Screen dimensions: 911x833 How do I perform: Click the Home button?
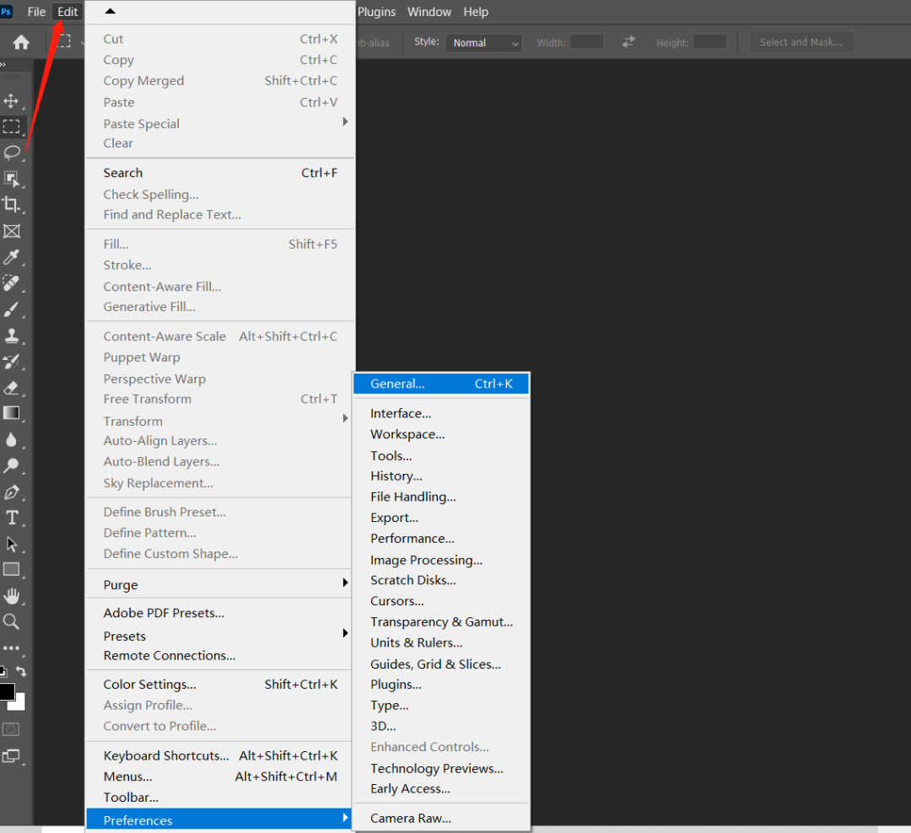(21, 42)
